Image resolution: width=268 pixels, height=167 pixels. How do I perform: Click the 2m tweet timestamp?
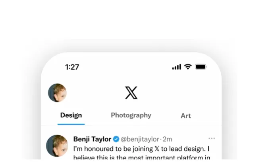(x=167, y=139)
